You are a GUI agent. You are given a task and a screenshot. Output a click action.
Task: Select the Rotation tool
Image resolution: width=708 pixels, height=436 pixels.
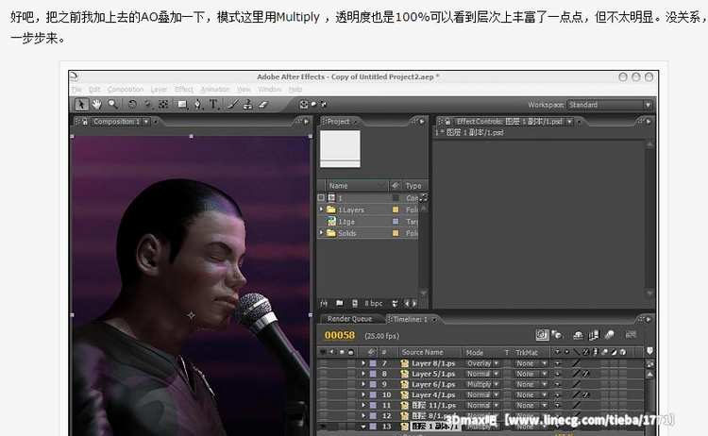point(132,104)
